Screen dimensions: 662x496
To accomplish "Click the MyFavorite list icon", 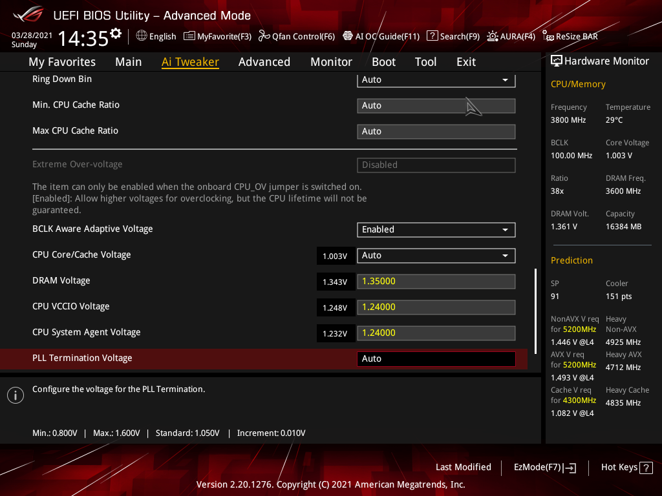I will click(x=189, y=36).
